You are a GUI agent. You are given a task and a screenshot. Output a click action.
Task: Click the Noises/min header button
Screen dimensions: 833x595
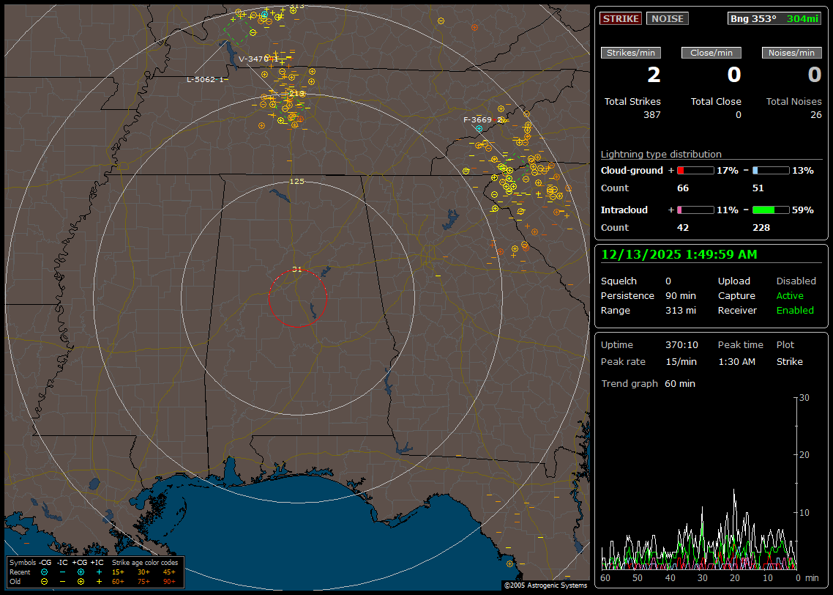[791, 53]
